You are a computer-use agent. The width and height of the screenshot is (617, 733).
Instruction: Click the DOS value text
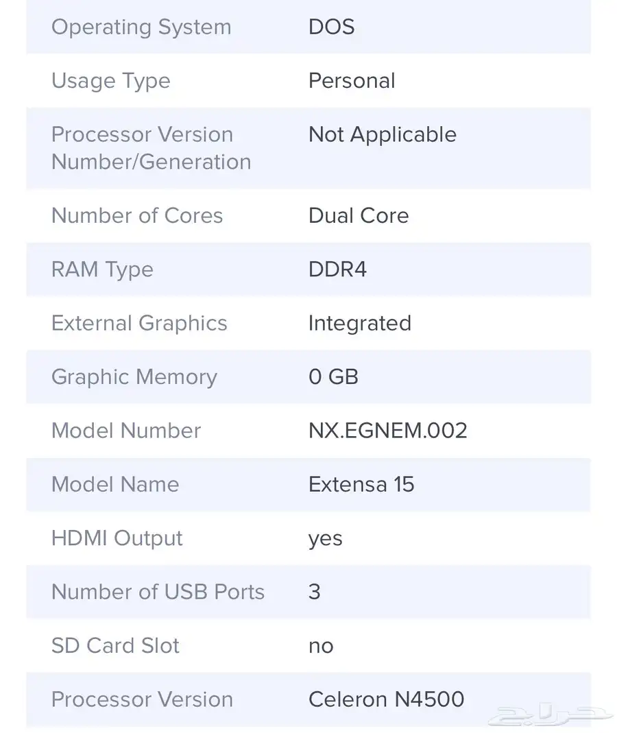(x=331, y=27)
